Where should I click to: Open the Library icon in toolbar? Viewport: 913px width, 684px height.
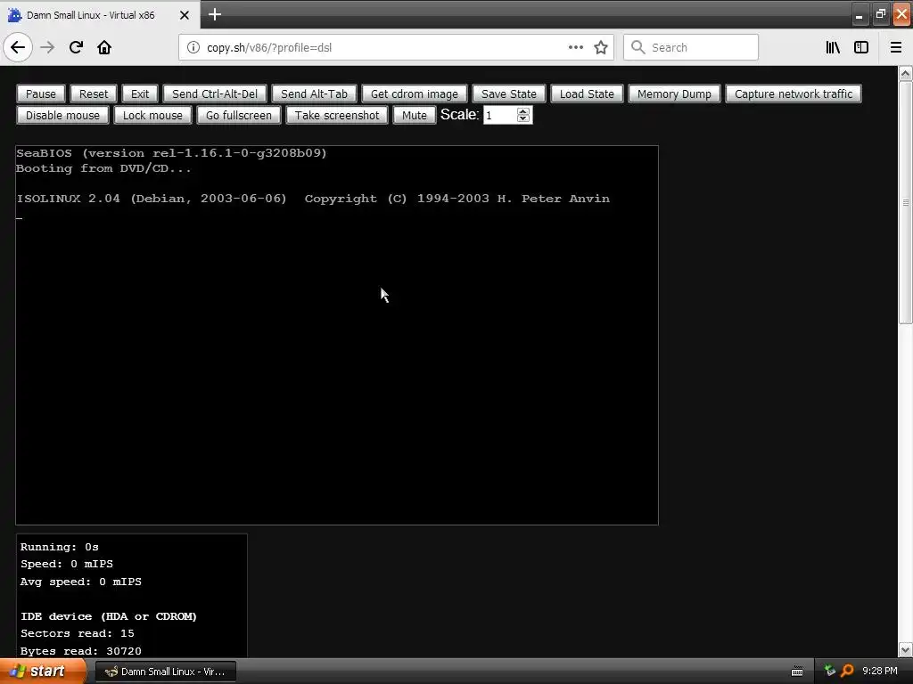click(x=833, y=47)
